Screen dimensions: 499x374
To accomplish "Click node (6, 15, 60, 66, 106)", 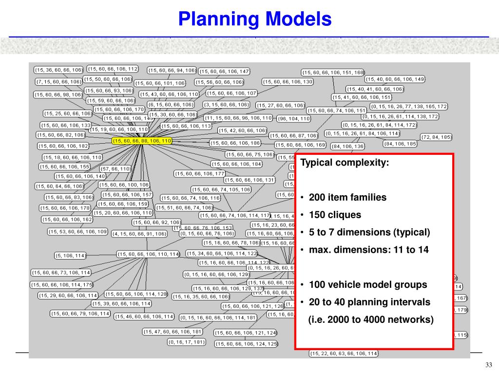I will (x=170, y=105).
